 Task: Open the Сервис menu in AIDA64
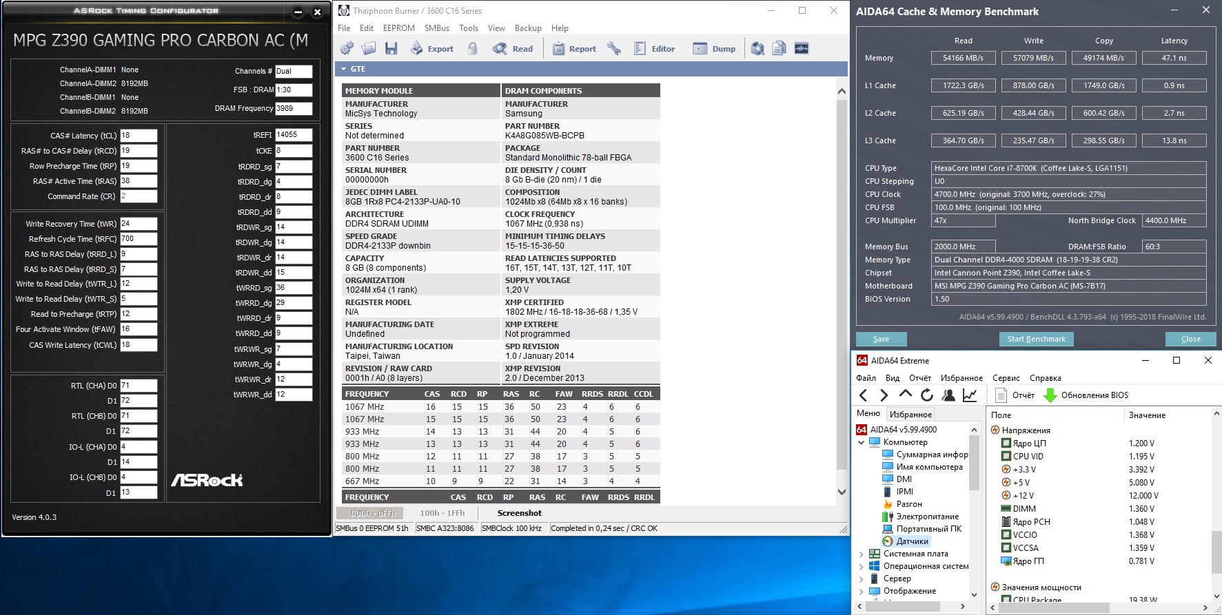[1006, 378]
